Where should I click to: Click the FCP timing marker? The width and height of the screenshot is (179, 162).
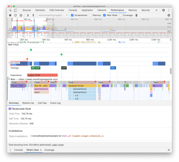coord(38,68)
